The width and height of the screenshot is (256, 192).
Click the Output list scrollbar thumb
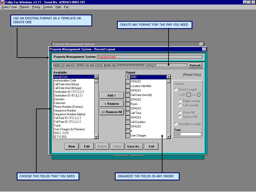(x=168, y=81)
